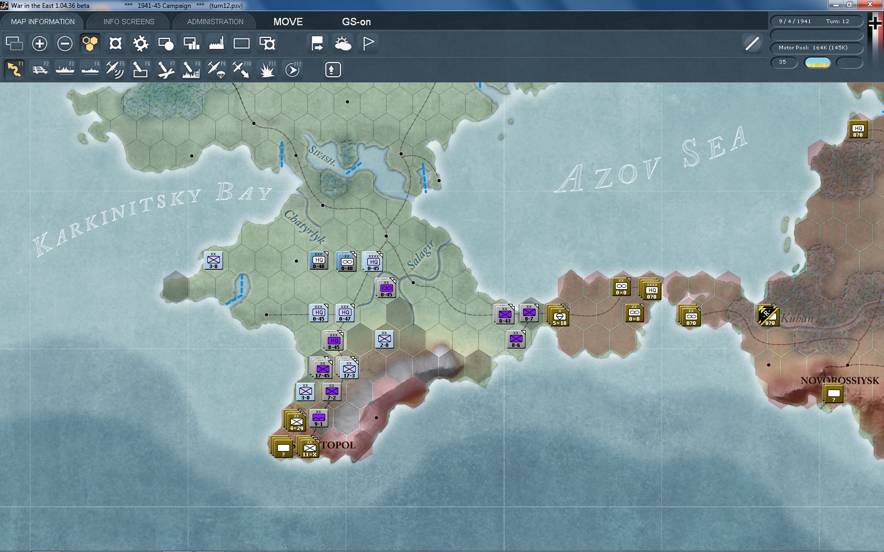Select the 8-45 purple HQ unit

334,341
